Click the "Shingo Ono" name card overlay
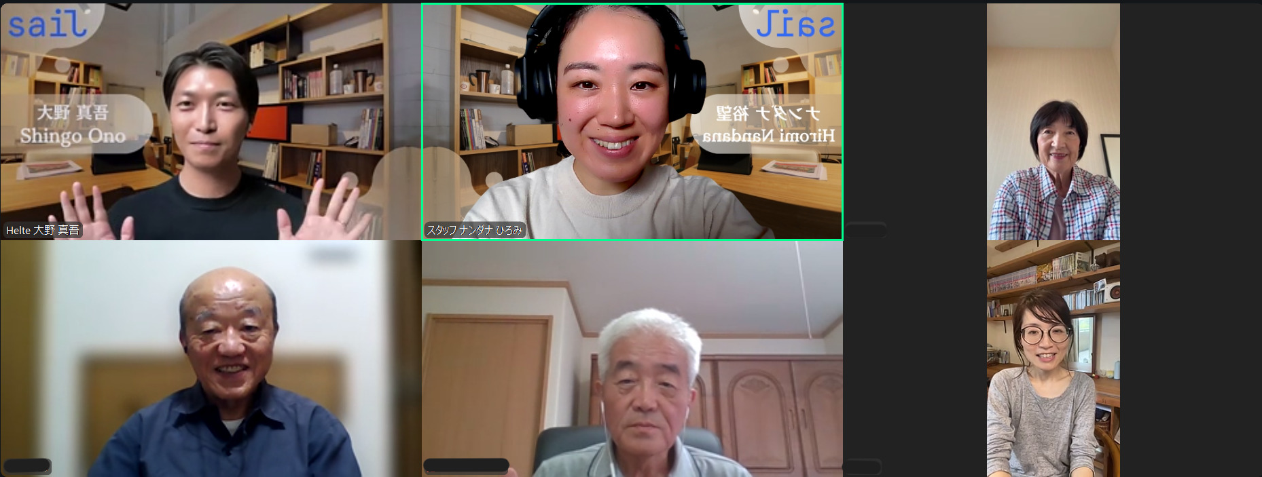The height and width of the screenshot is (477, 1262). click(73, 125)
